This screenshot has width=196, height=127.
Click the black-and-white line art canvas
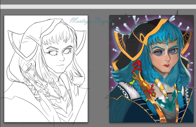point(46,69)
